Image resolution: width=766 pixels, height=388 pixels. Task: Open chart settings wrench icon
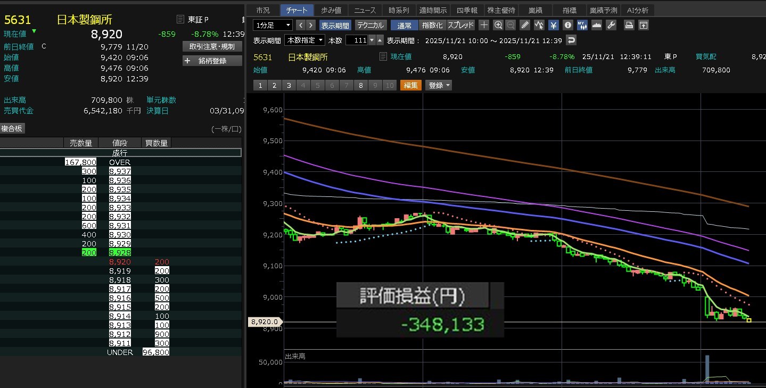[611, 25]
